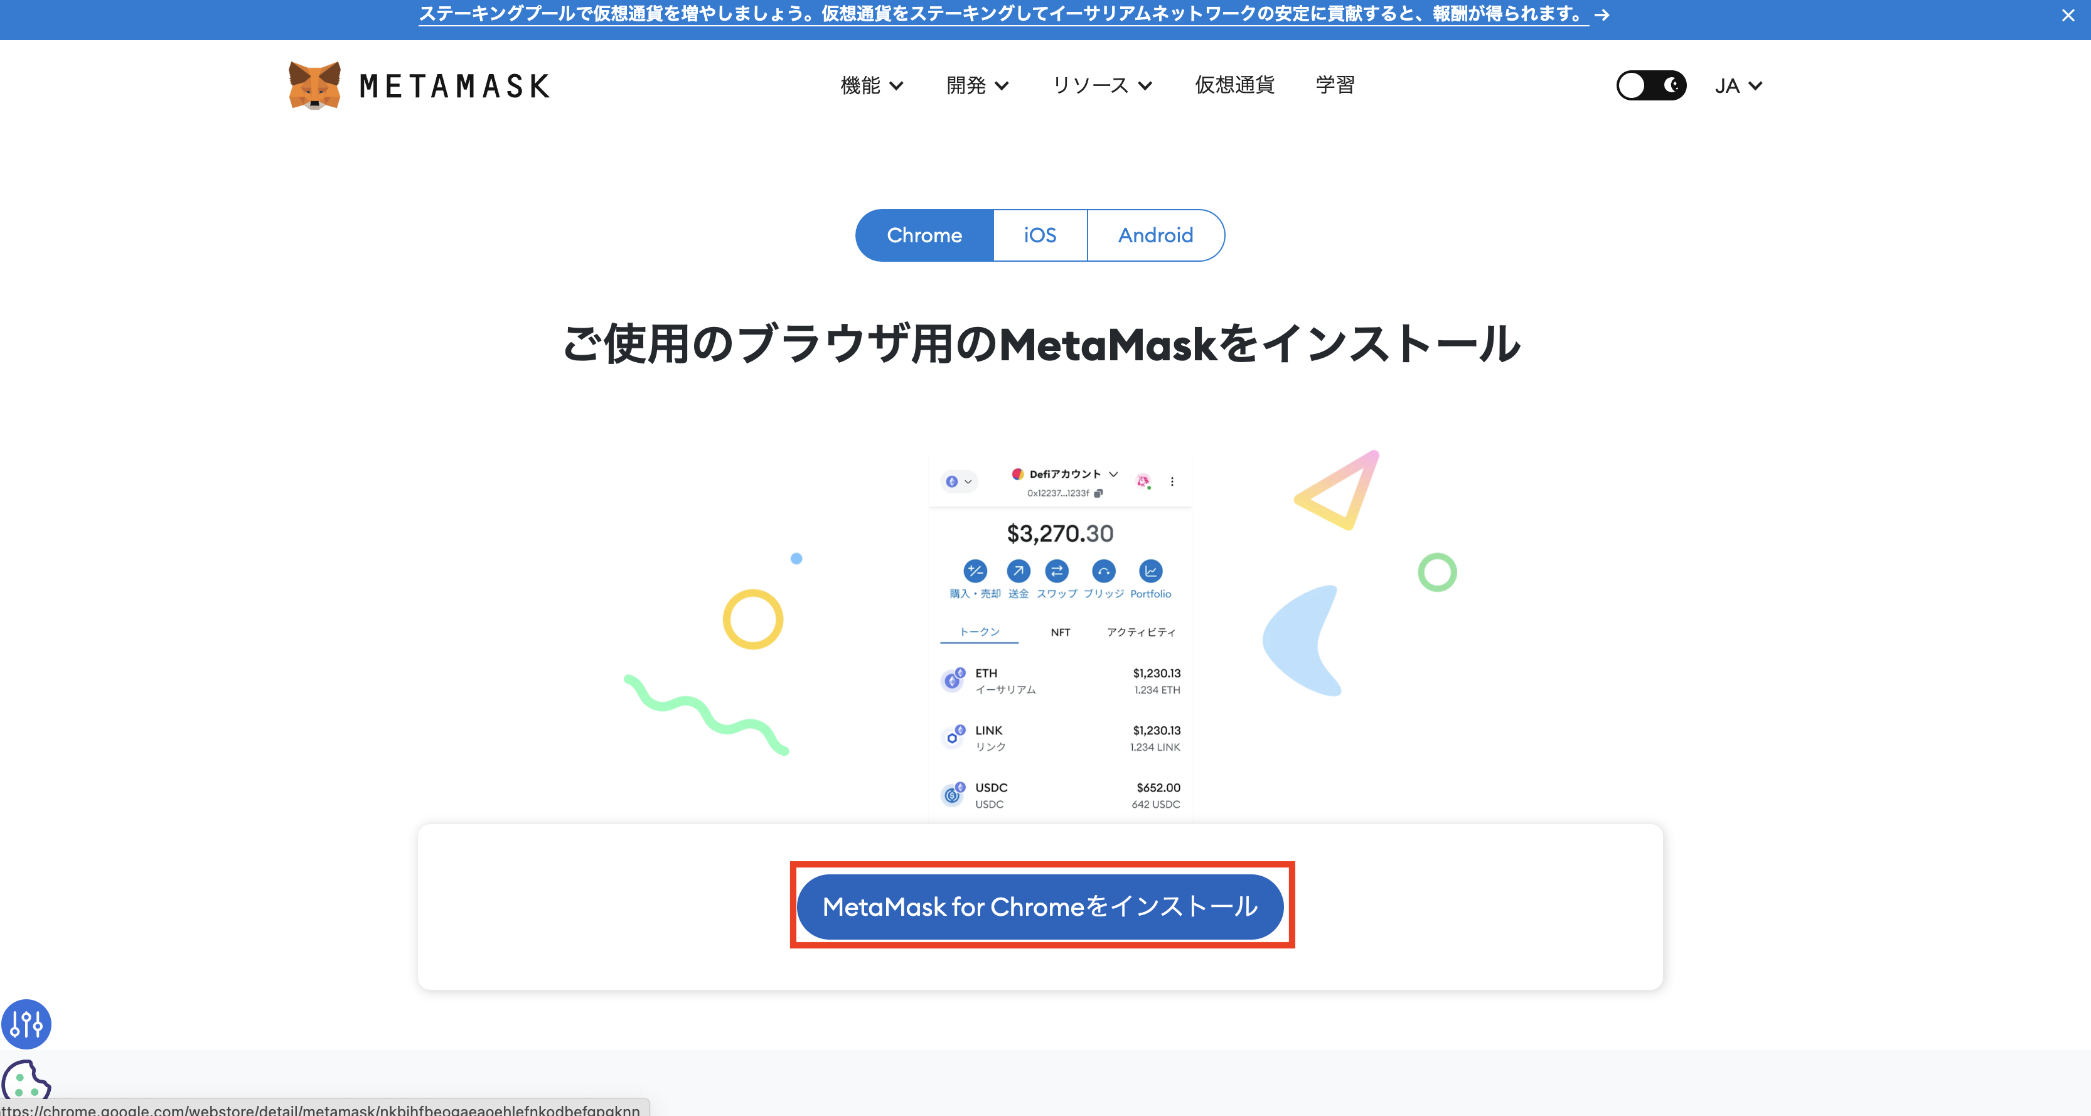Follow the staking pool banner link
Screen dimensions: 2091x1116
[1003, 14]
